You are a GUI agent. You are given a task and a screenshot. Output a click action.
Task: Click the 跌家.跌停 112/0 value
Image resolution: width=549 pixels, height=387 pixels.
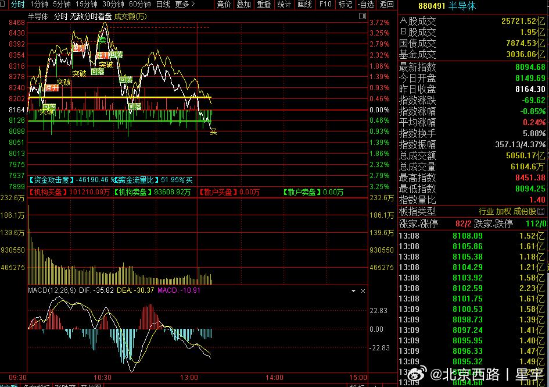tap(536, 224)
